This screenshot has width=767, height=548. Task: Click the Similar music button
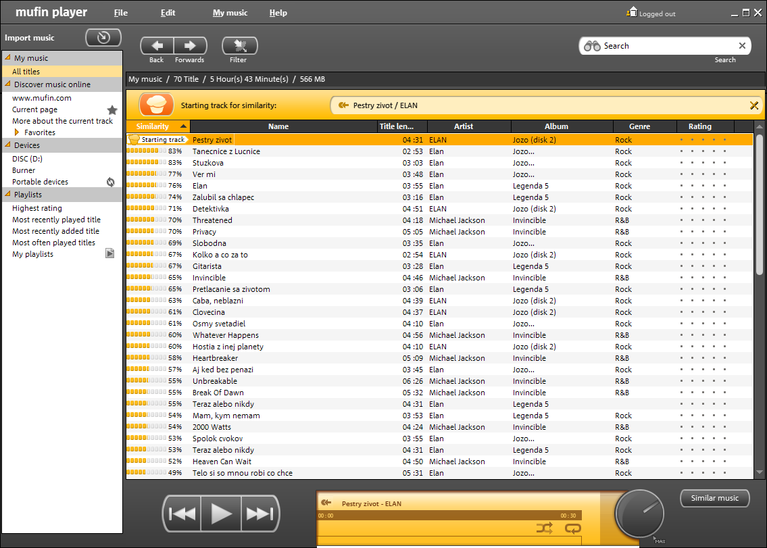click(715, 498)
